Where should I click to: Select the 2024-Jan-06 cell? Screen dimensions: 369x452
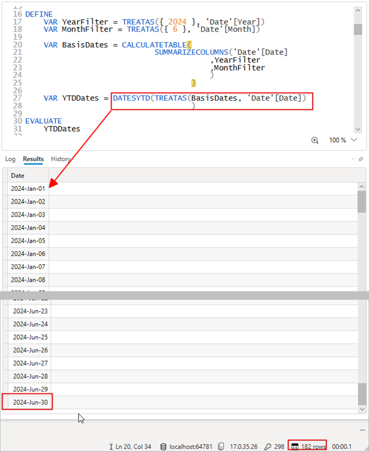pyautogui.click(x=28, y=254)
